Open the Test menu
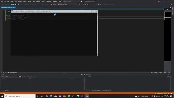The image size is (174, 98). coord(34,1)
